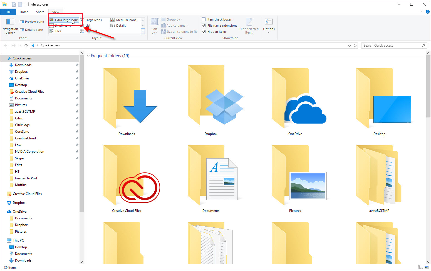The image size is (431, 271).
Task: Click the Hide selected items button
Action: (249, 26)
